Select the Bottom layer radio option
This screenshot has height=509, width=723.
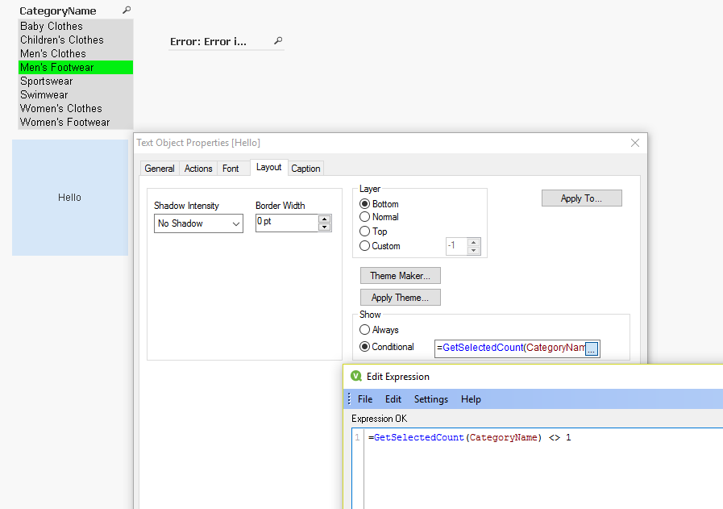click(365, 204)
